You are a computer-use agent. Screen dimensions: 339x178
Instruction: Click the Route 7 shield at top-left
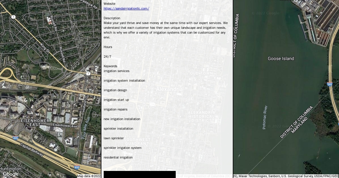pyautogui.click(x=13, y=17)
